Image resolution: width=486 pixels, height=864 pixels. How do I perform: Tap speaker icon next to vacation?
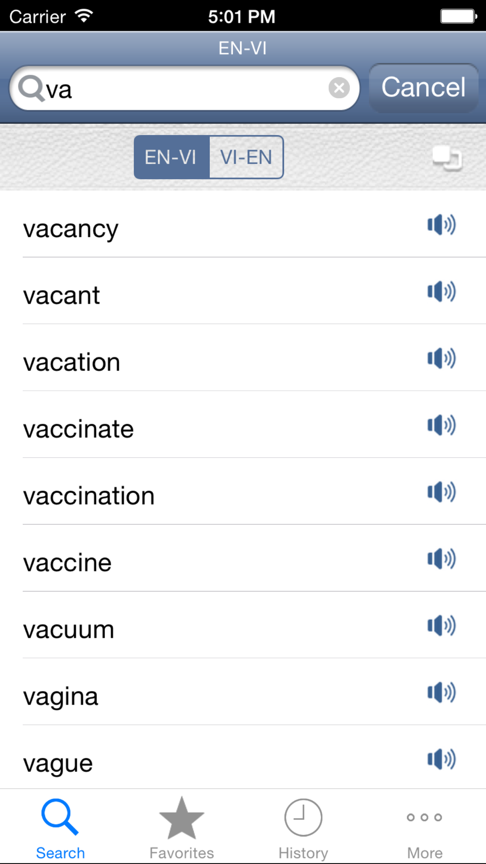[441, 359]
